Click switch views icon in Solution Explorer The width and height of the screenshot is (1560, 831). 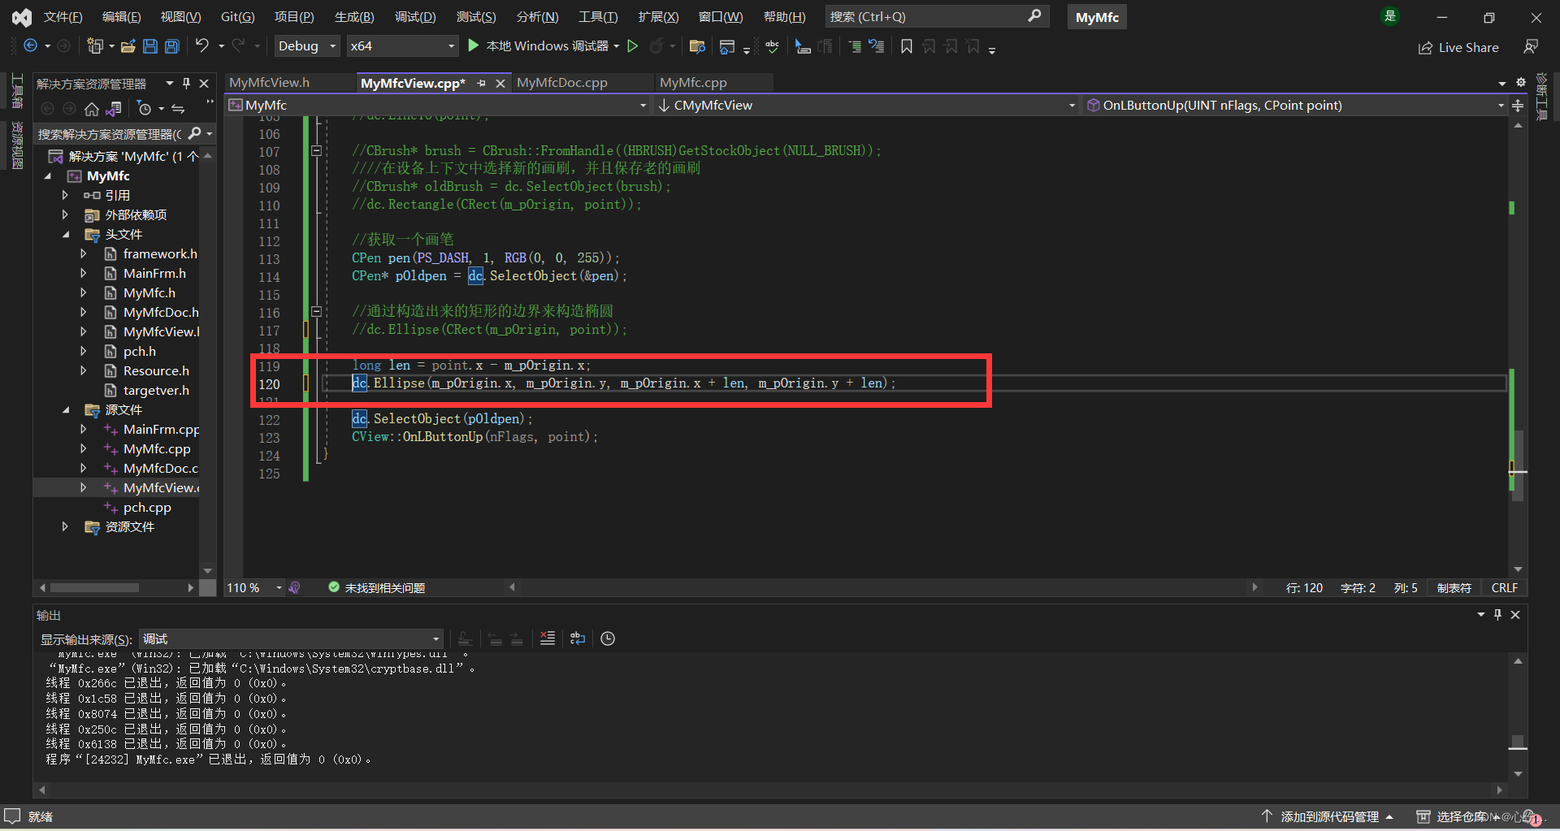pyautogui.click(x=114, y=109)
